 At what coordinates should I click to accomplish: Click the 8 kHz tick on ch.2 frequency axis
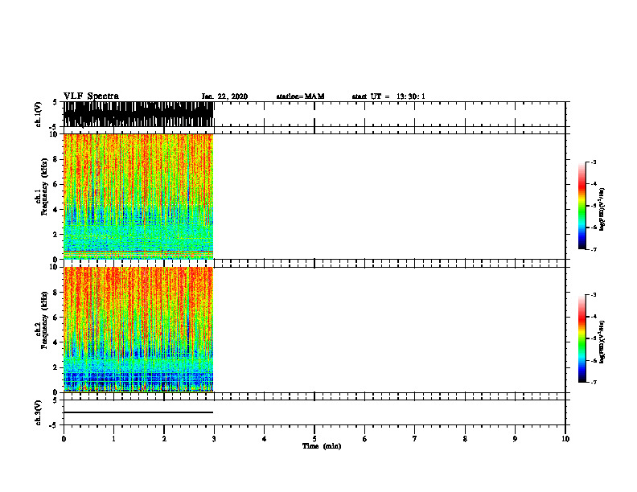tap(56, 293)
